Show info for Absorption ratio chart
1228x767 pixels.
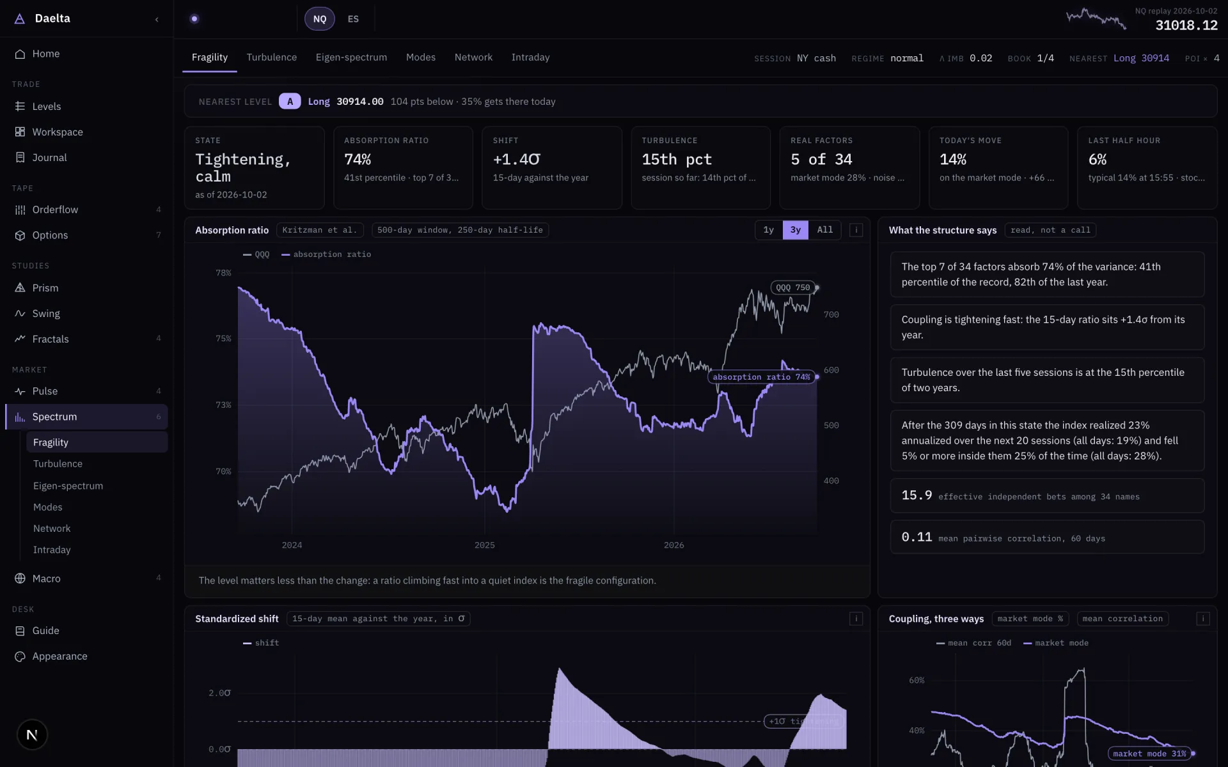[856, 230]
